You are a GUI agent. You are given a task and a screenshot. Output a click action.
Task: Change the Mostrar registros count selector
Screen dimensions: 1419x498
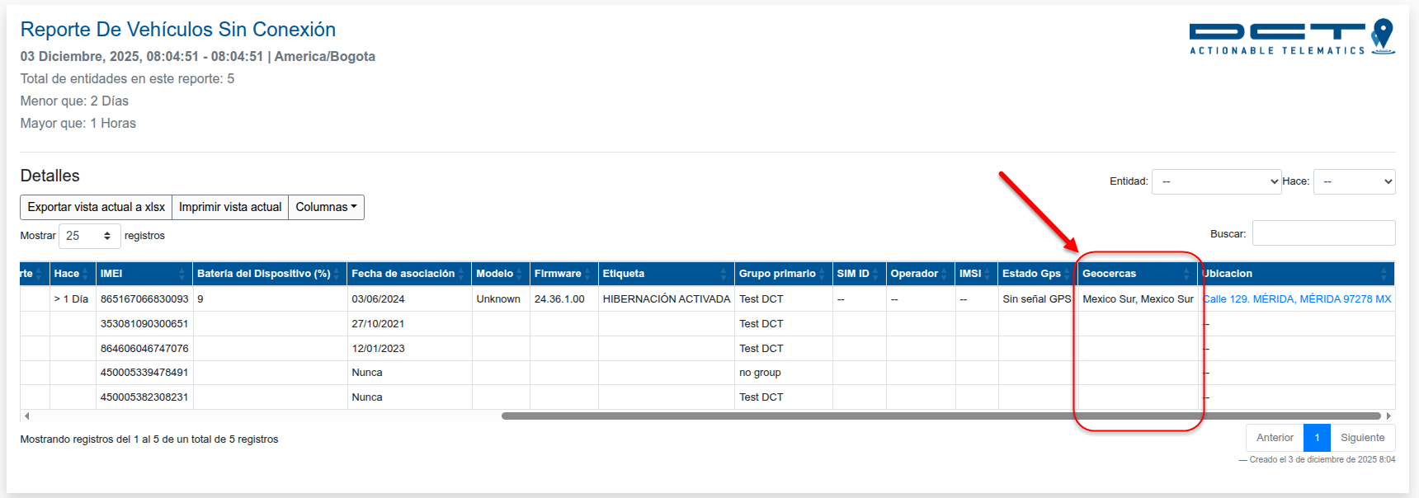click(89, 236)
